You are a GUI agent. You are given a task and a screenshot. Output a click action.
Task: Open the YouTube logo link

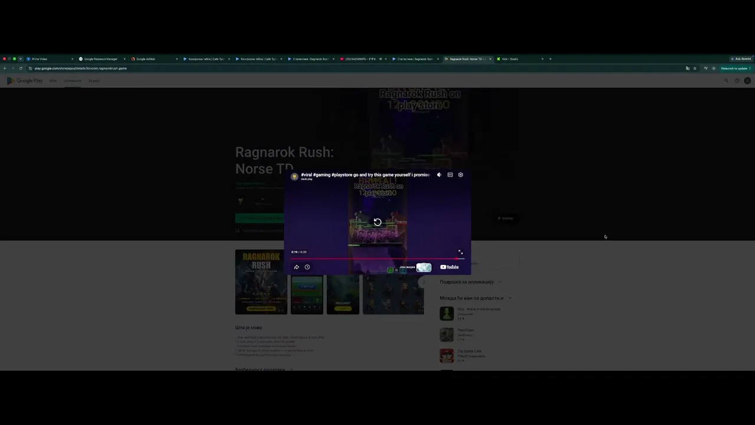[x=449, y=267]
